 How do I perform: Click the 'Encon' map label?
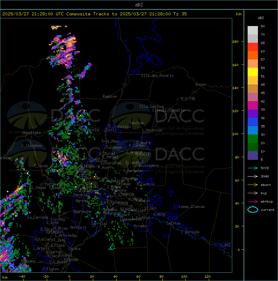[200, 84]
